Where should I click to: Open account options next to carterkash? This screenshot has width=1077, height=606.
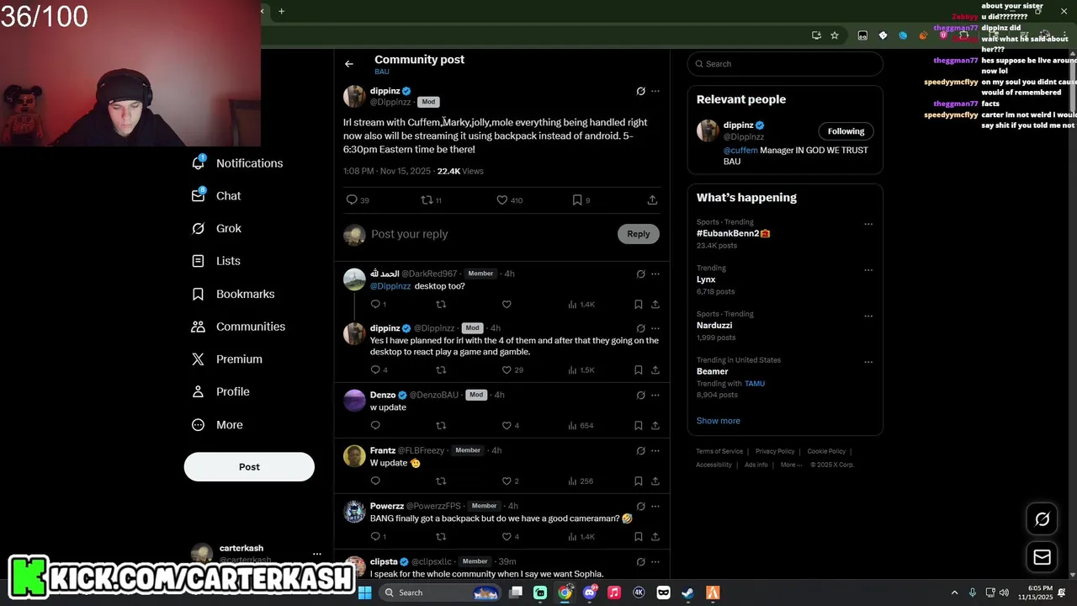317,554
